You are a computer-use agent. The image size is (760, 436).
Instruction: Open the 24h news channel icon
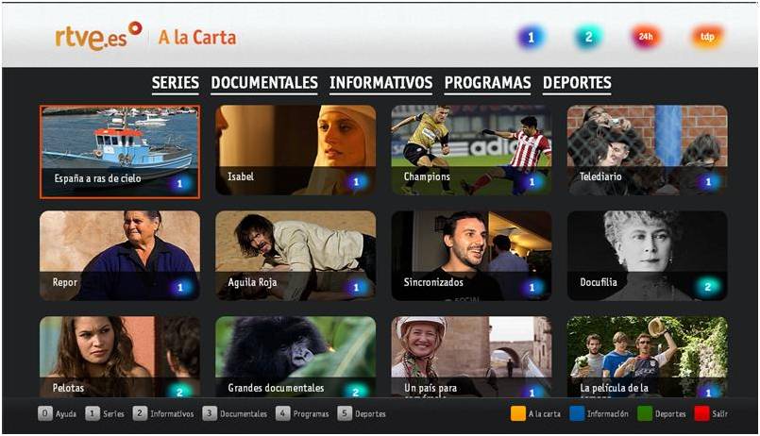coord(647,38)
